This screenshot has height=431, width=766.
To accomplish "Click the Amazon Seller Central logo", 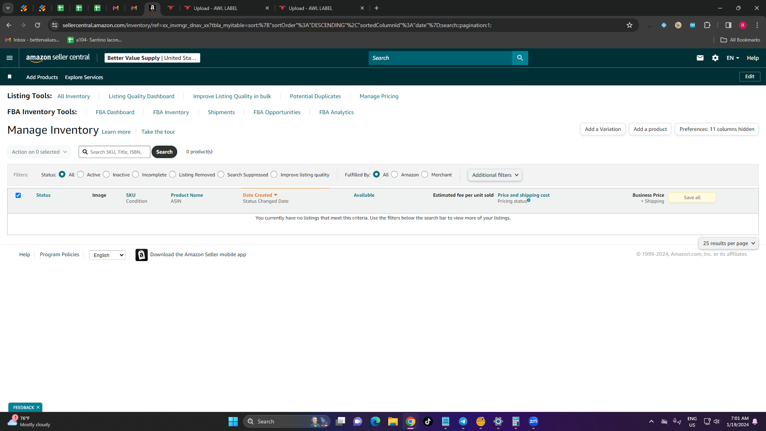I will point(58,58).
